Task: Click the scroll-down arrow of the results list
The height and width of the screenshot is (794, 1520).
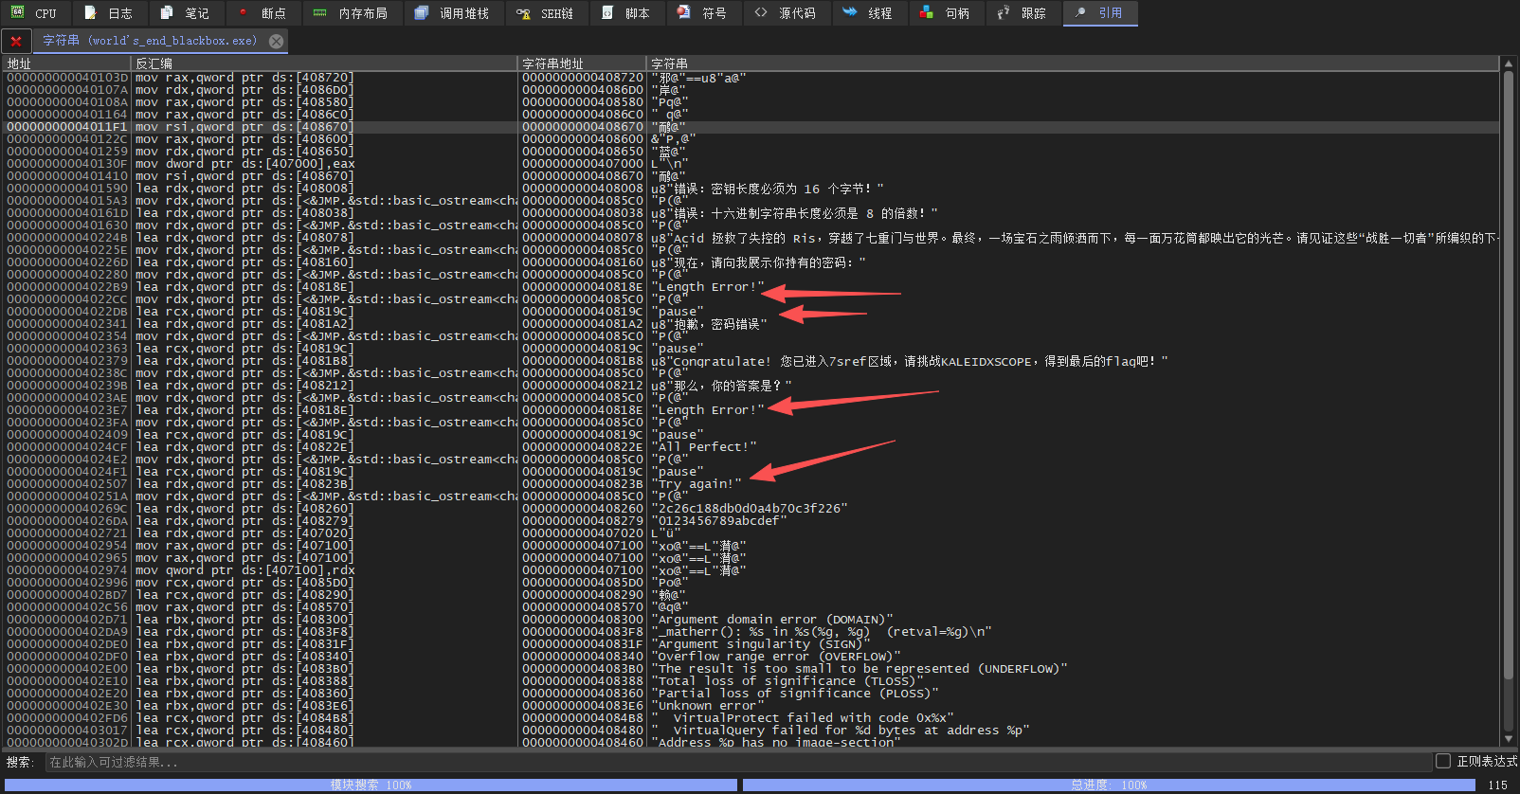Action: click(x=1508, y=739)
